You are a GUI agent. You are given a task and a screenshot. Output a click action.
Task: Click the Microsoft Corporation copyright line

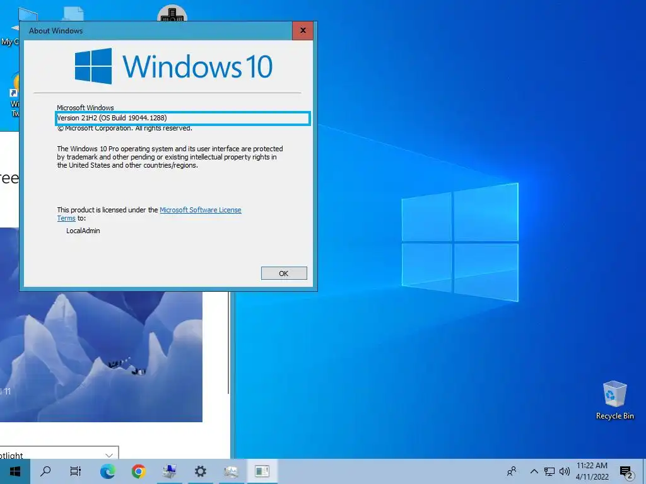coord(125,129)
